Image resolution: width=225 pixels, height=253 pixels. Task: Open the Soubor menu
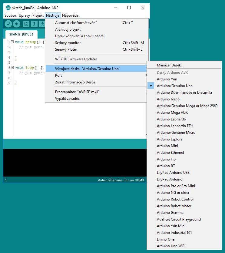(10, 15)
